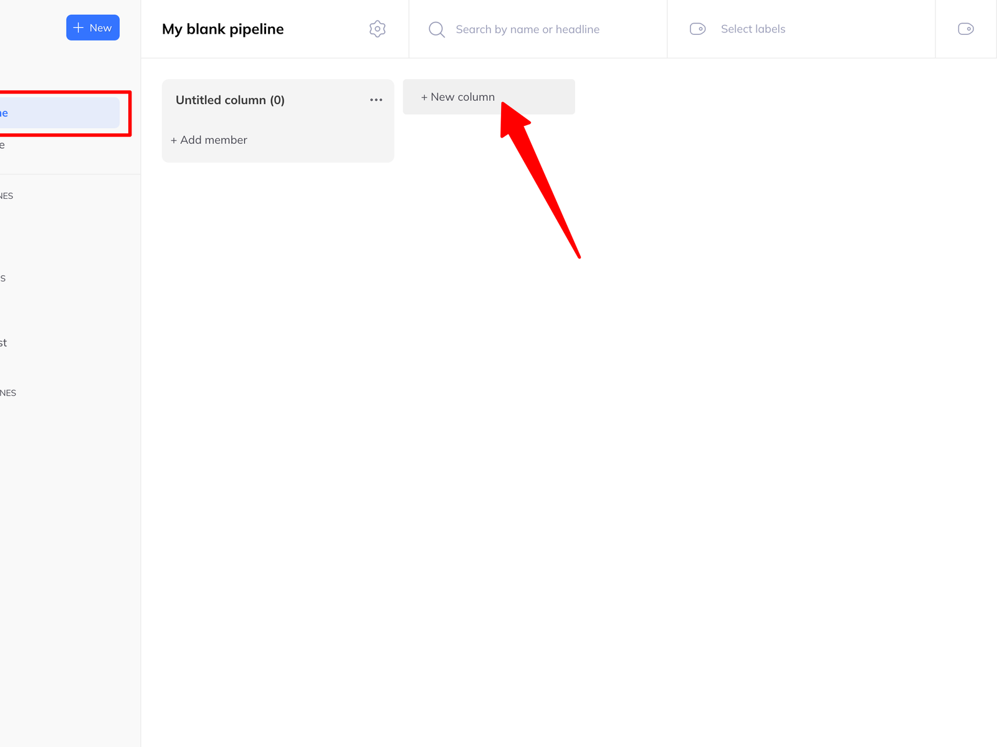997x747 pixels.
Task: Click the My blank pipeline title
Action: 222,29
